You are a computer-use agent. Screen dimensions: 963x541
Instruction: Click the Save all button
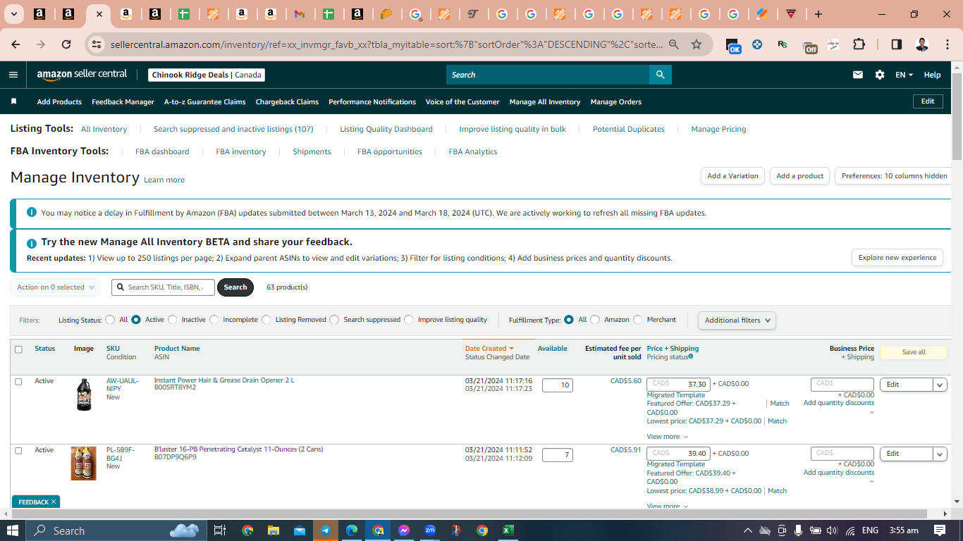tap(914, 352)
